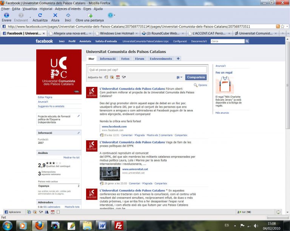Open notifications icon at right of chat bar
The width and height of the screenshot is (290, 231).
tap(278, 212)
